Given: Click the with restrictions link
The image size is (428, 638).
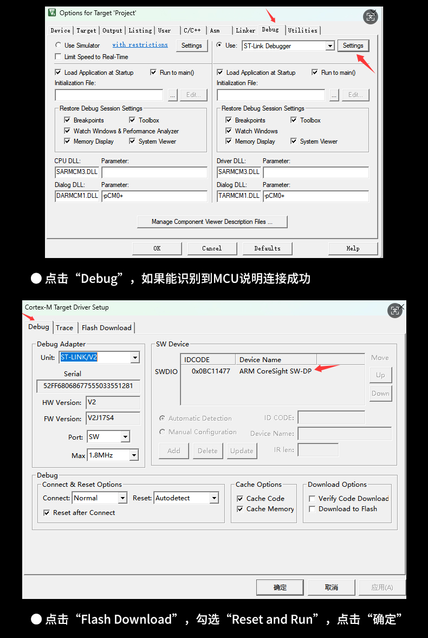Looking at the screenshot, I should point(140,45).
